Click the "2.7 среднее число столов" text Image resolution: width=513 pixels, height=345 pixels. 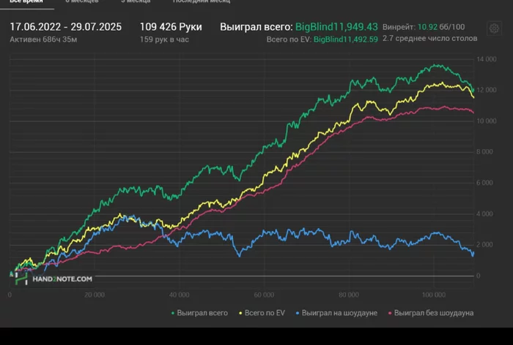[x=430, y=39]
